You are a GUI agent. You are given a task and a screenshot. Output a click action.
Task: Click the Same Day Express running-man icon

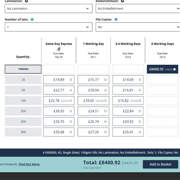(59, 49)
